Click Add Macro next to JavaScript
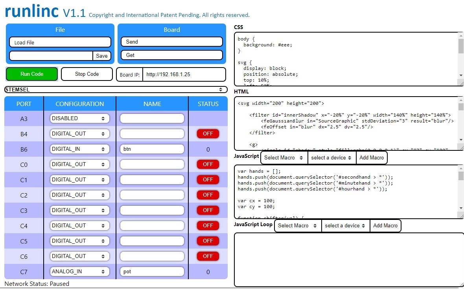The height and width of the screenshot is (289, 464). point(371,157)
